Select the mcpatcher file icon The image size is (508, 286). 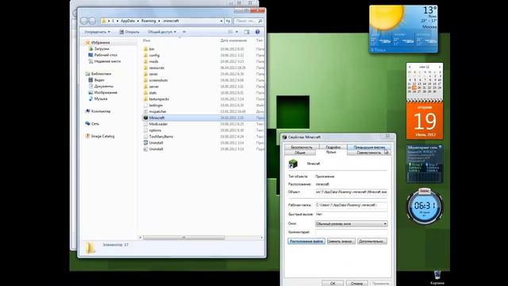[x=145, y=111]
